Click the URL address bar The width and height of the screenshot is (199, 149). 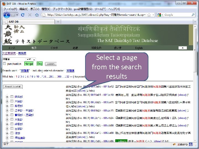pyautogui.click(x=96, y=15)
